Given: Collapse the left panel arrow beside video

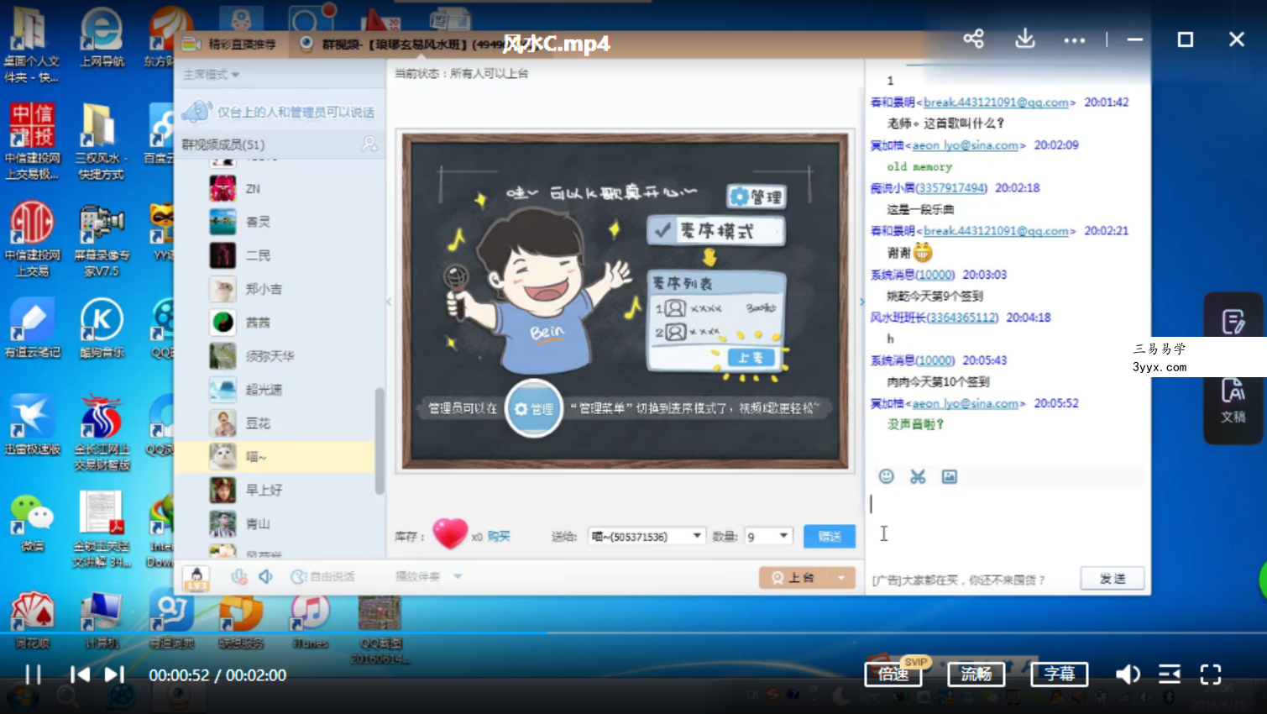Looking at the screenshot, I should (389, 302).
